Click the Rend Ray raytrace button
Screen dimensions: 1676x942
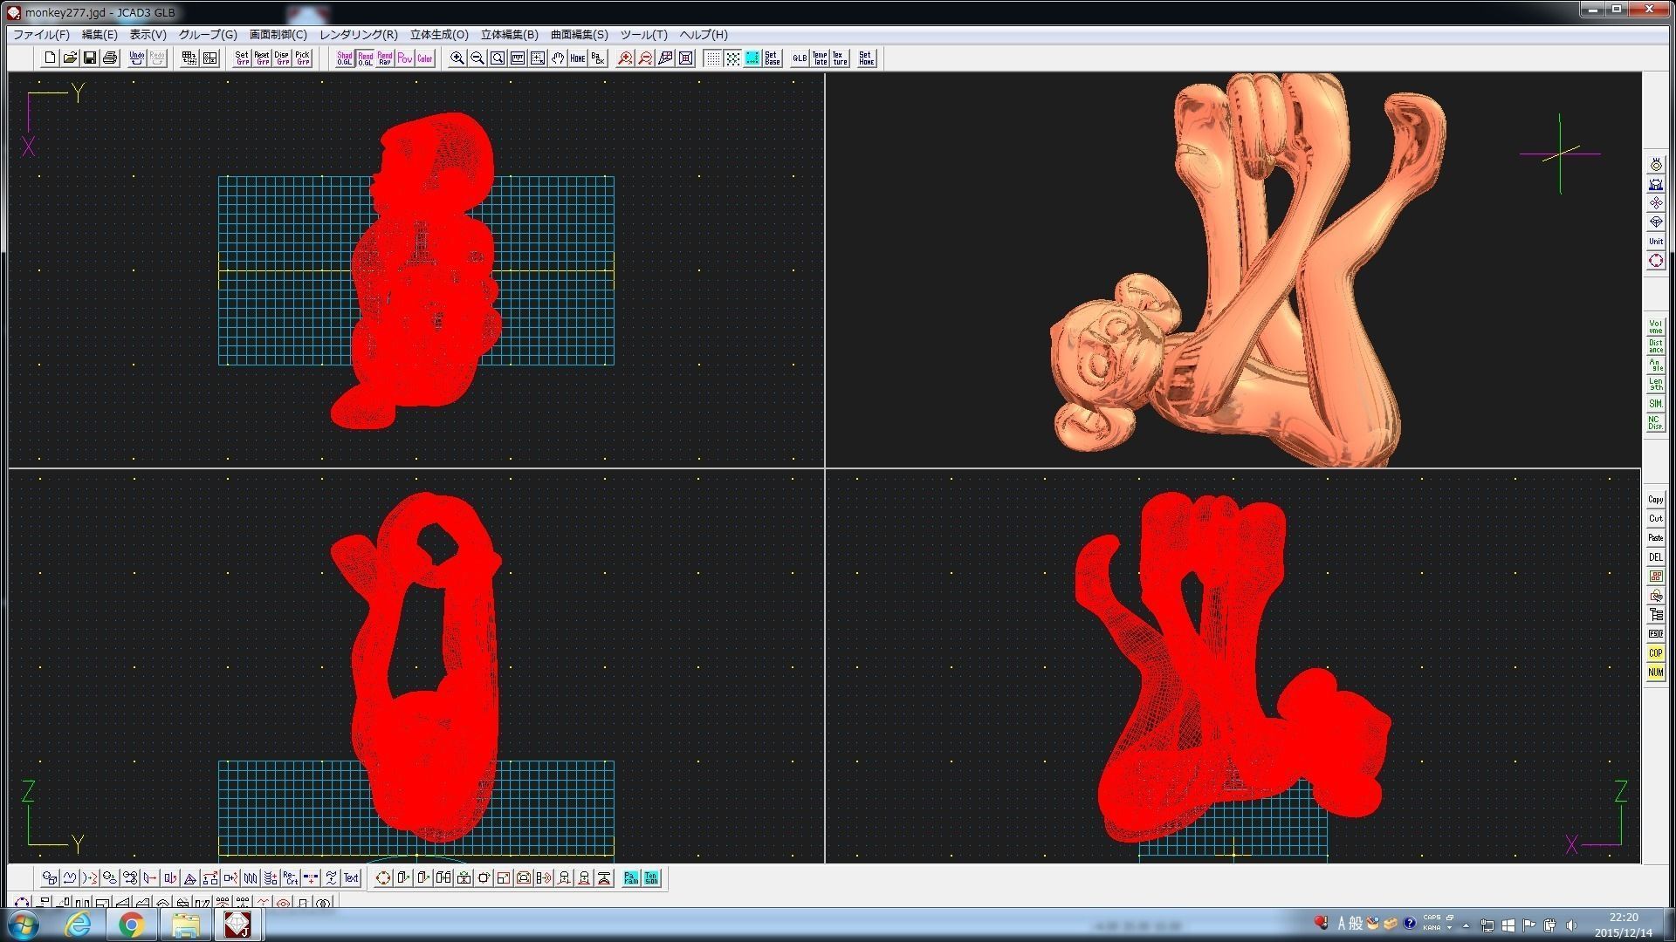click(x=385, y=58)
